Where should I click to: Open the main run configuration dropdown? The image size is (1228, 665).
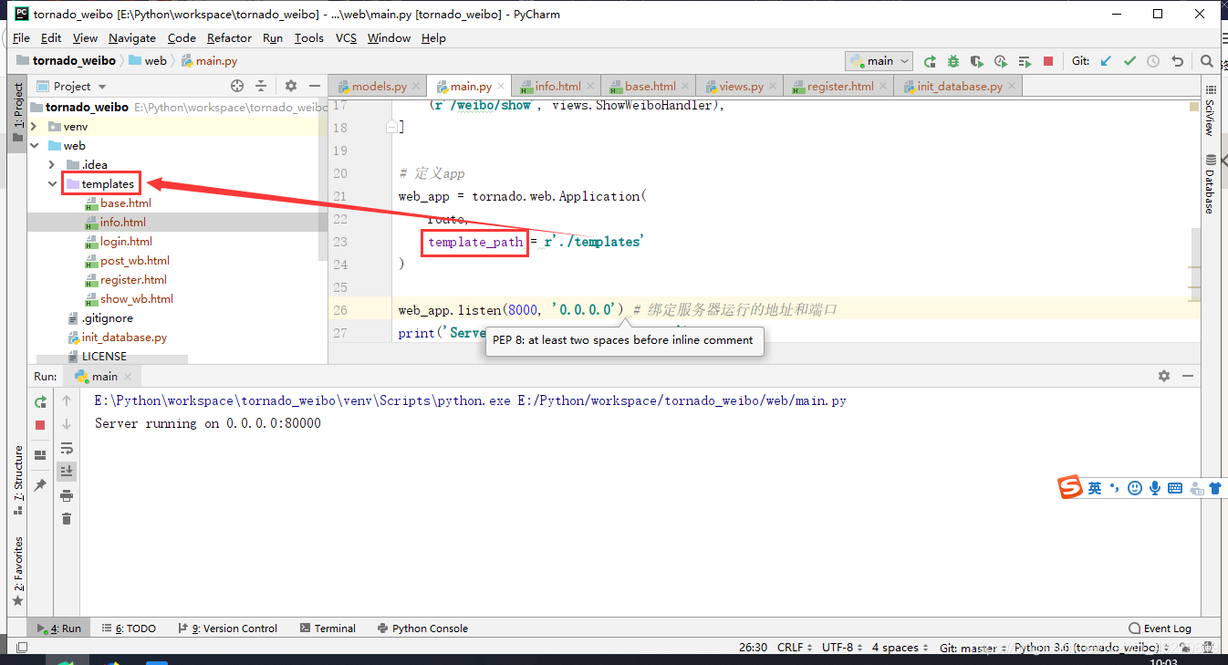(879, 61)
